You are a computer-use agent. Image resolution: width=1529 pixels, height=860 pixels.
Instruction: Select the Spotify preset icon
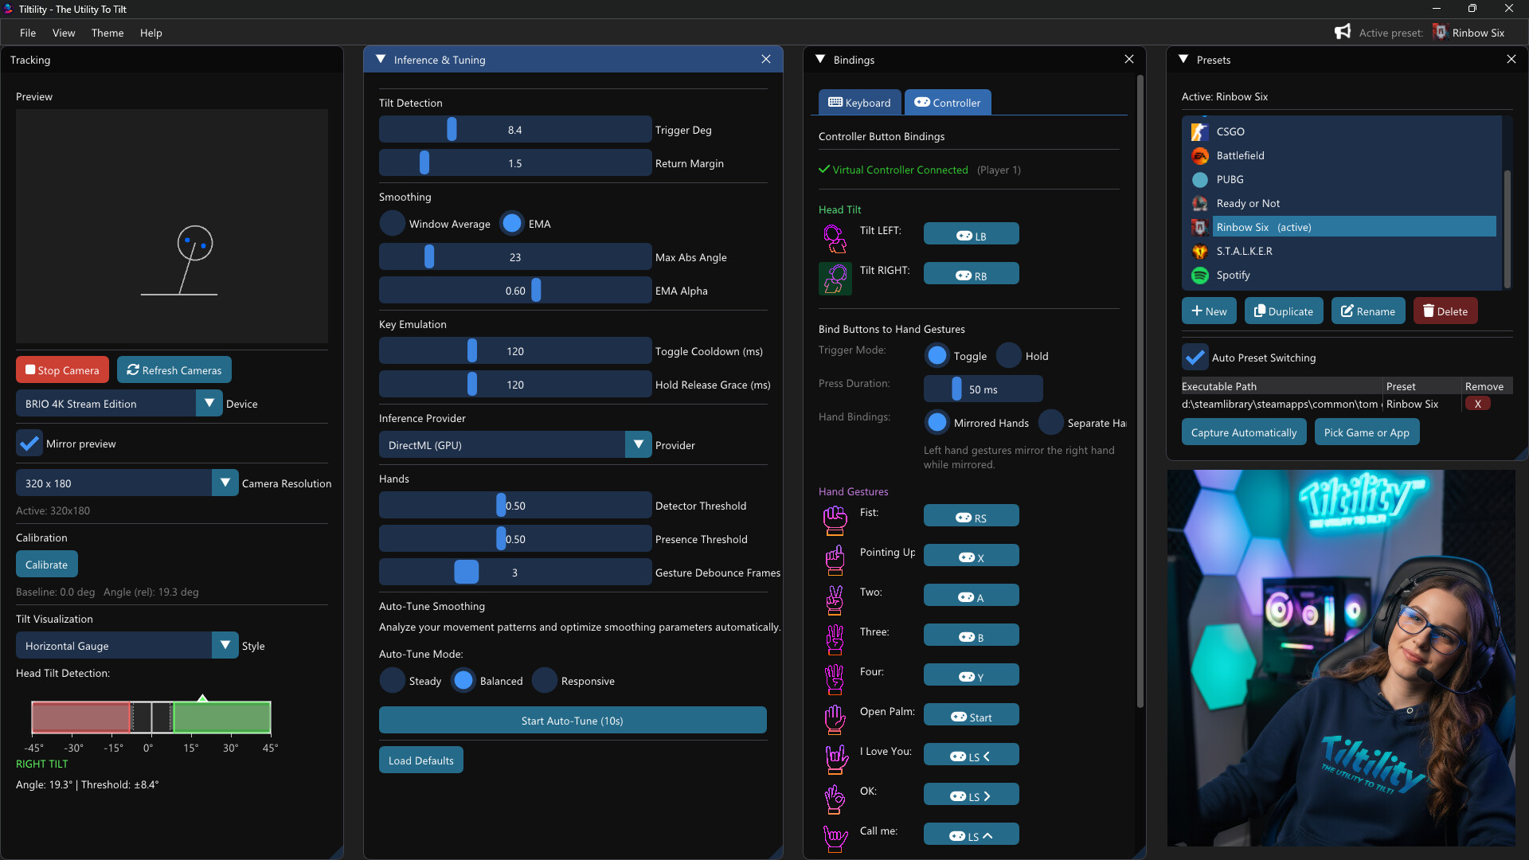(1199, 276)
